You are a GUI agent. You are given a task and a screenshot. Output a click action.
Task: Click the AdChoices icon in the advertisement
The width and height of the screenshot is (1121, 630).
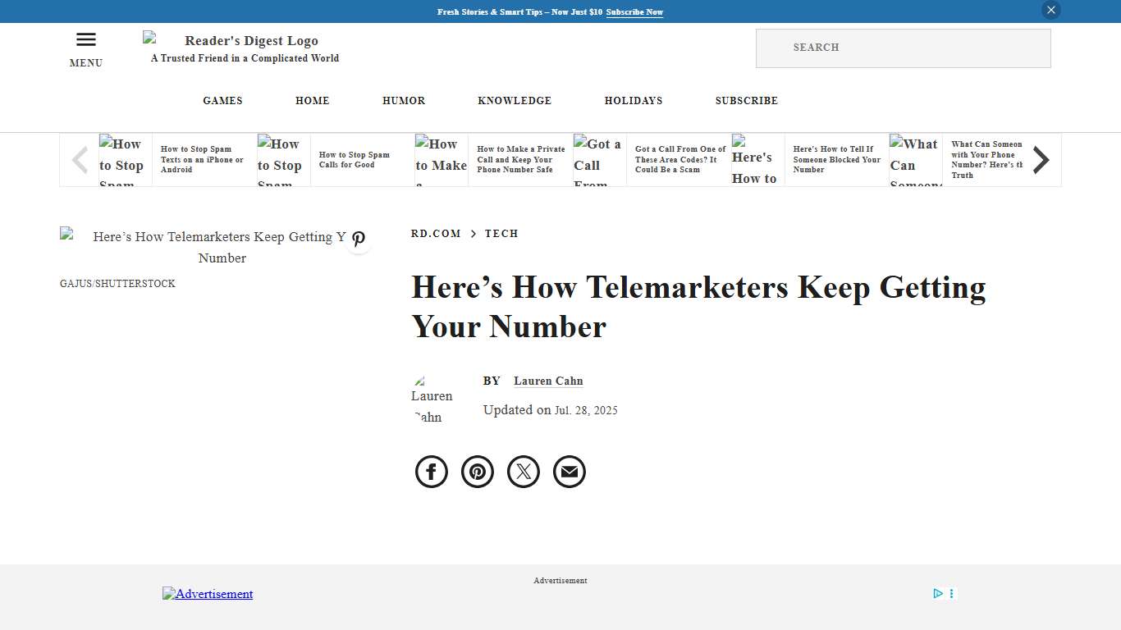[938, 593]
